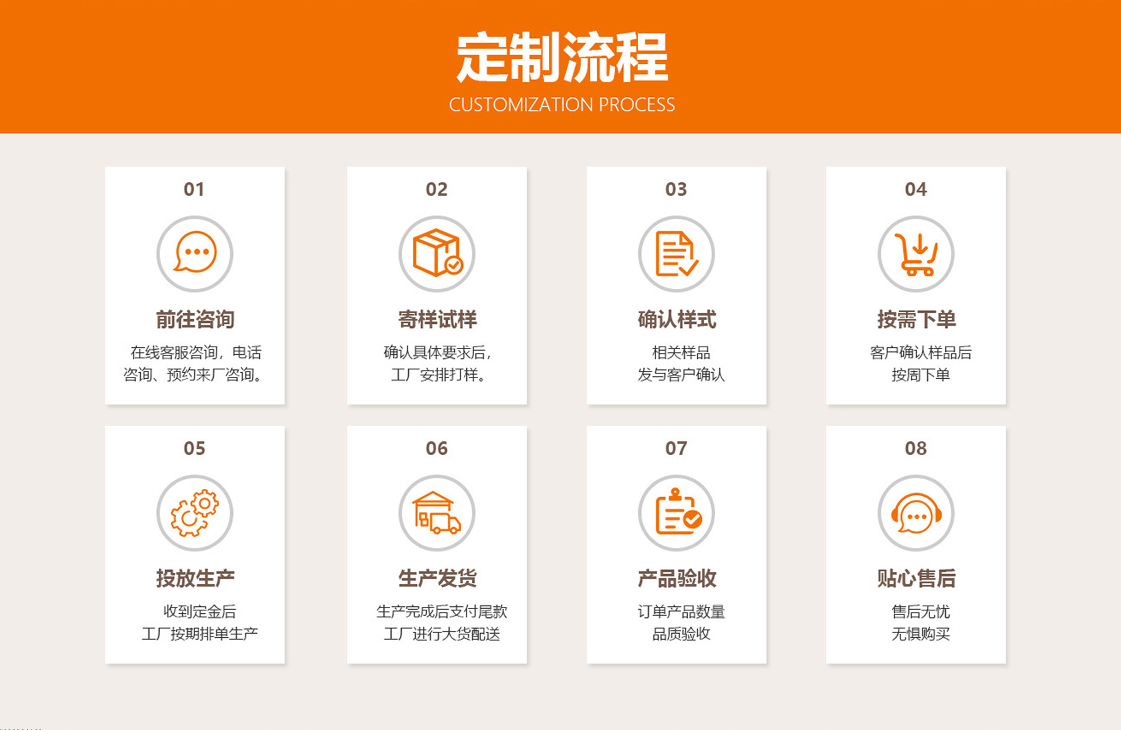Click the warehouse truck delivery icon

point(437,513)
